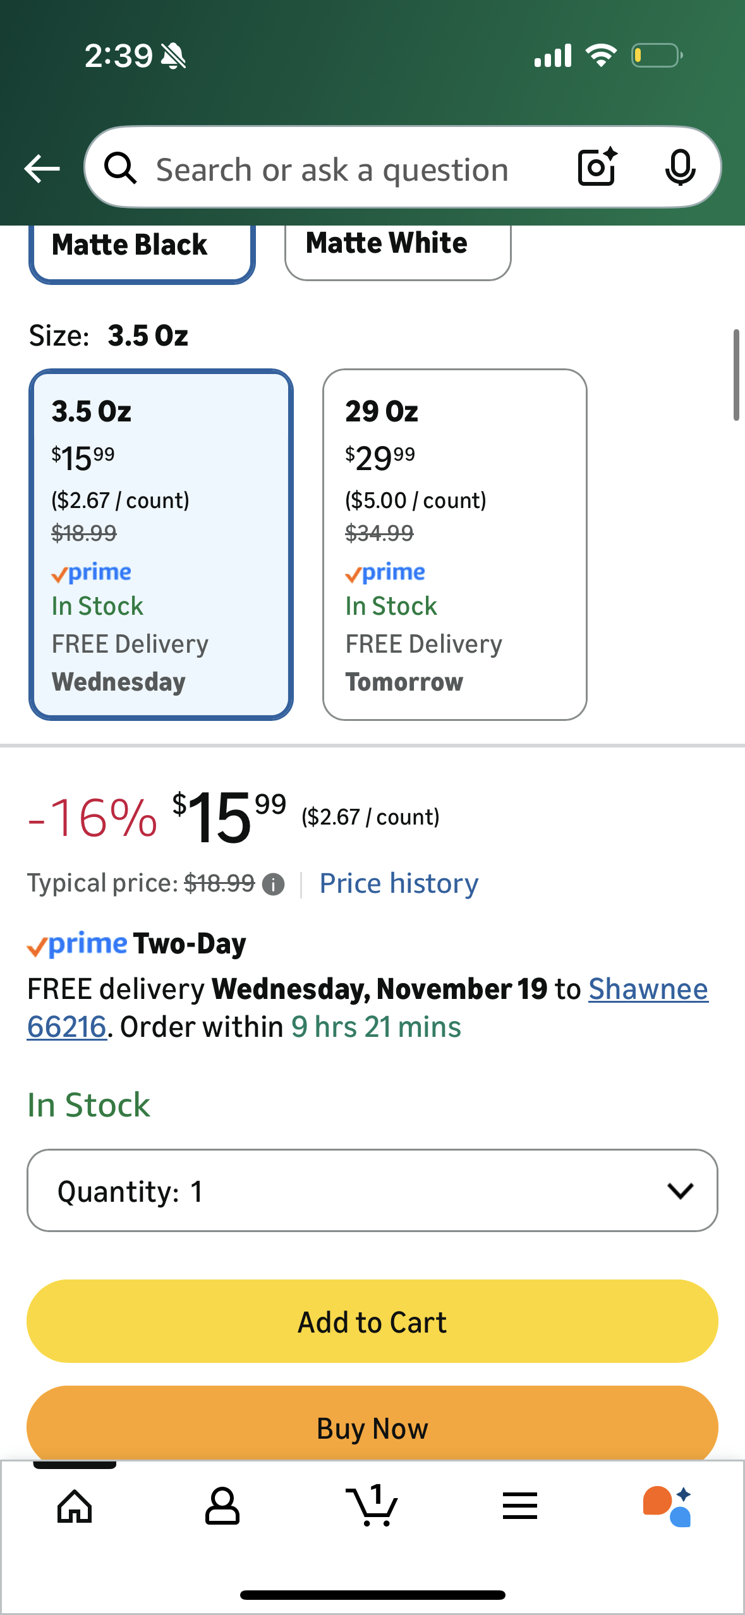Open the Price history link

(399, 883)
